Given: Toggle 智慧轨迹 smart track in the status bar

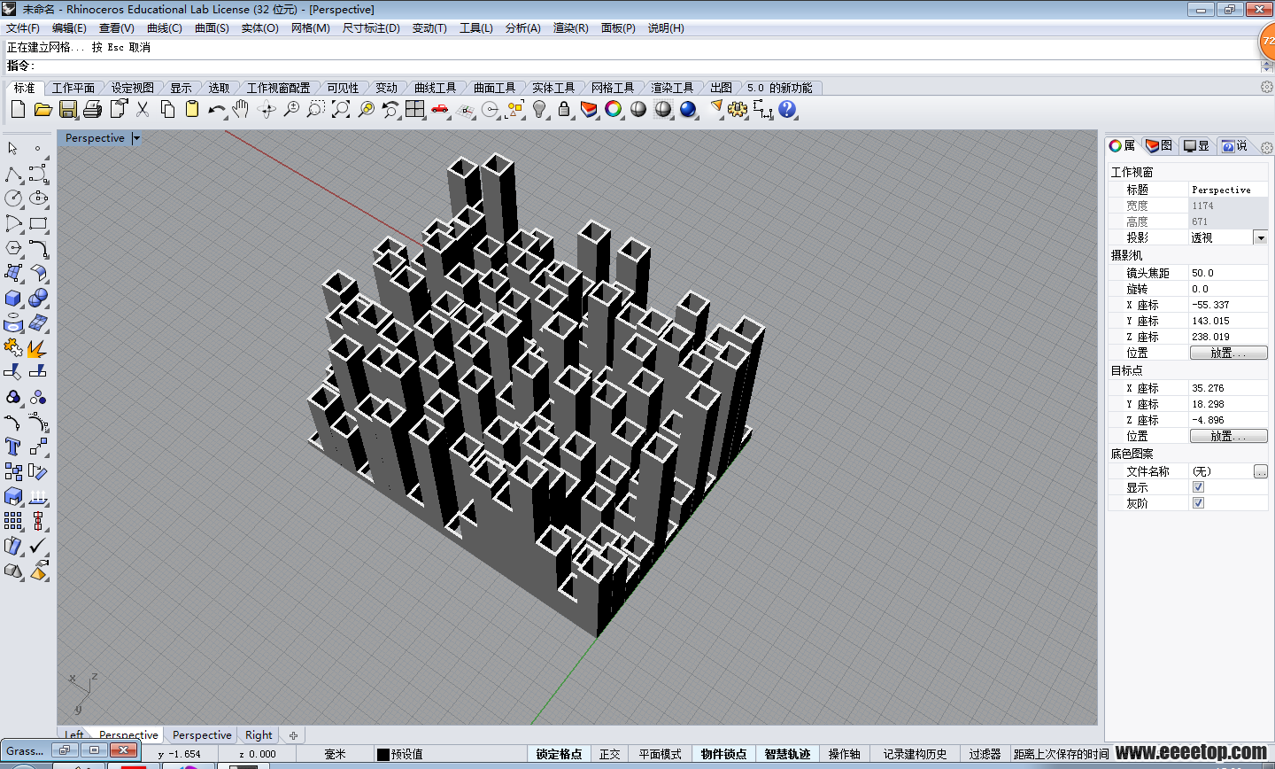Looking at the screenshot, I should [787, 754].
